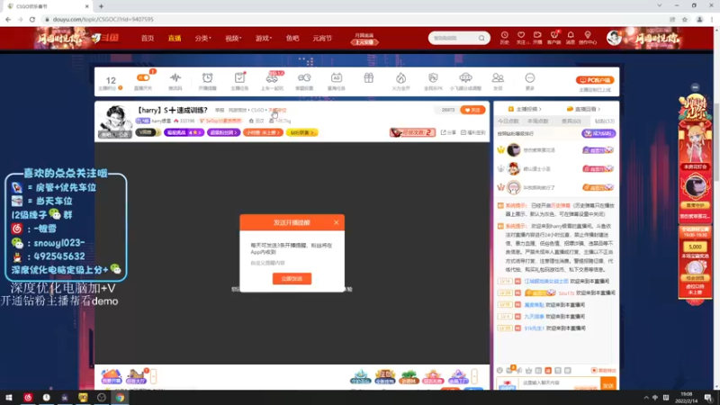
Task: Open the shield PK icon
Action: [x=433, y=81]
